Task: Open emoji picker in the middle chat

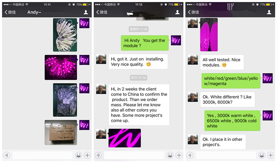Action: pos(170,155)
